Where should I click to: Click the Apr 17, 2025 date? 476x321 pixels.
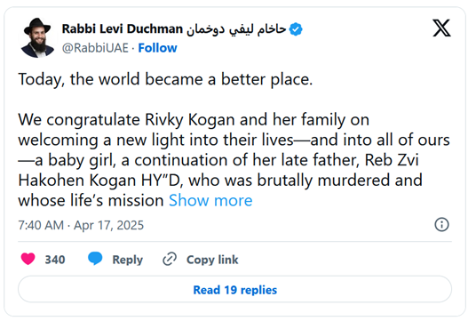coord(108,225)
